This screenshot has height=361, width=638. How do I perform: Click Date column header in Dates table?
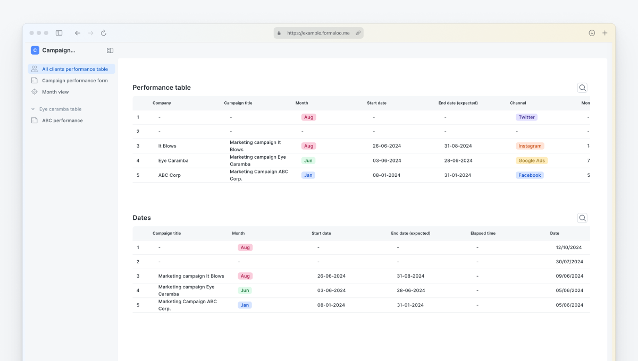click(x=555, y=233)
